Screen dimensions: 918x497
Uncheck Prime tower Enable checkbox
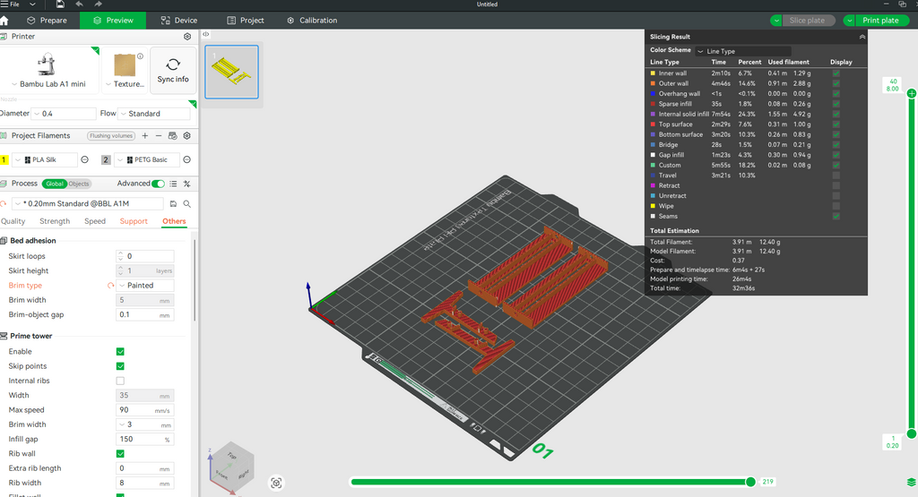click(x=120, y=352)
